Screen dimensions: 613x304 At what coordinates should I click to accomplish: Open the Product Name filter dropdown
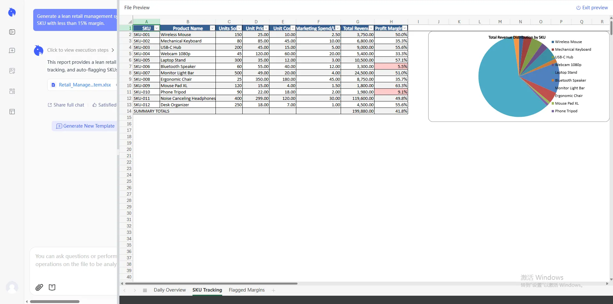(212, 28)
